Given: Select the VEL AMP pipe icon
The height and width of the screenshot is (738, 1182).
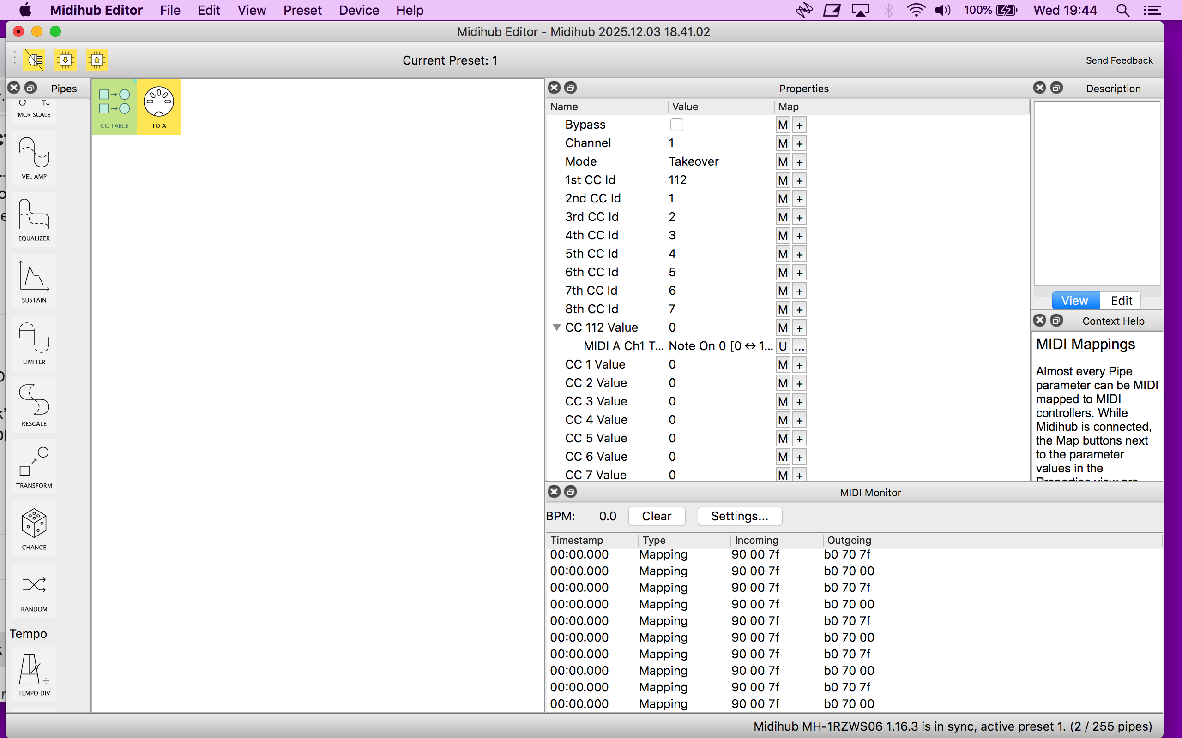Looking at the screenshot, I should (x=34, y=158).
